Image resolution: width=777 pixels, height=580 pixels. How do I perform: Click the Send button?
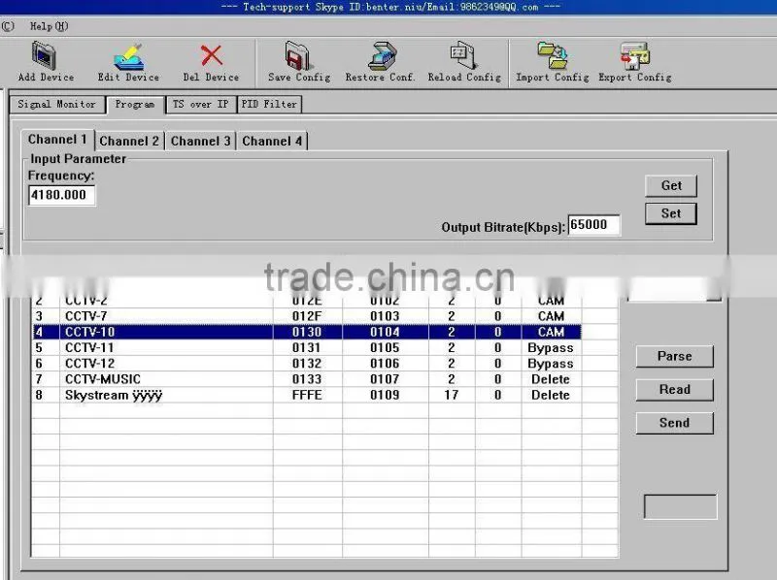pos(674,423)
